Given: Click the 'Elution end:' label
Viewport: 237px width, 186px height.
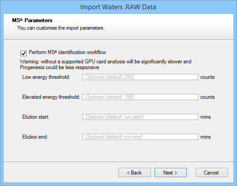Looking at the screenshot, I should pos(35,137).
